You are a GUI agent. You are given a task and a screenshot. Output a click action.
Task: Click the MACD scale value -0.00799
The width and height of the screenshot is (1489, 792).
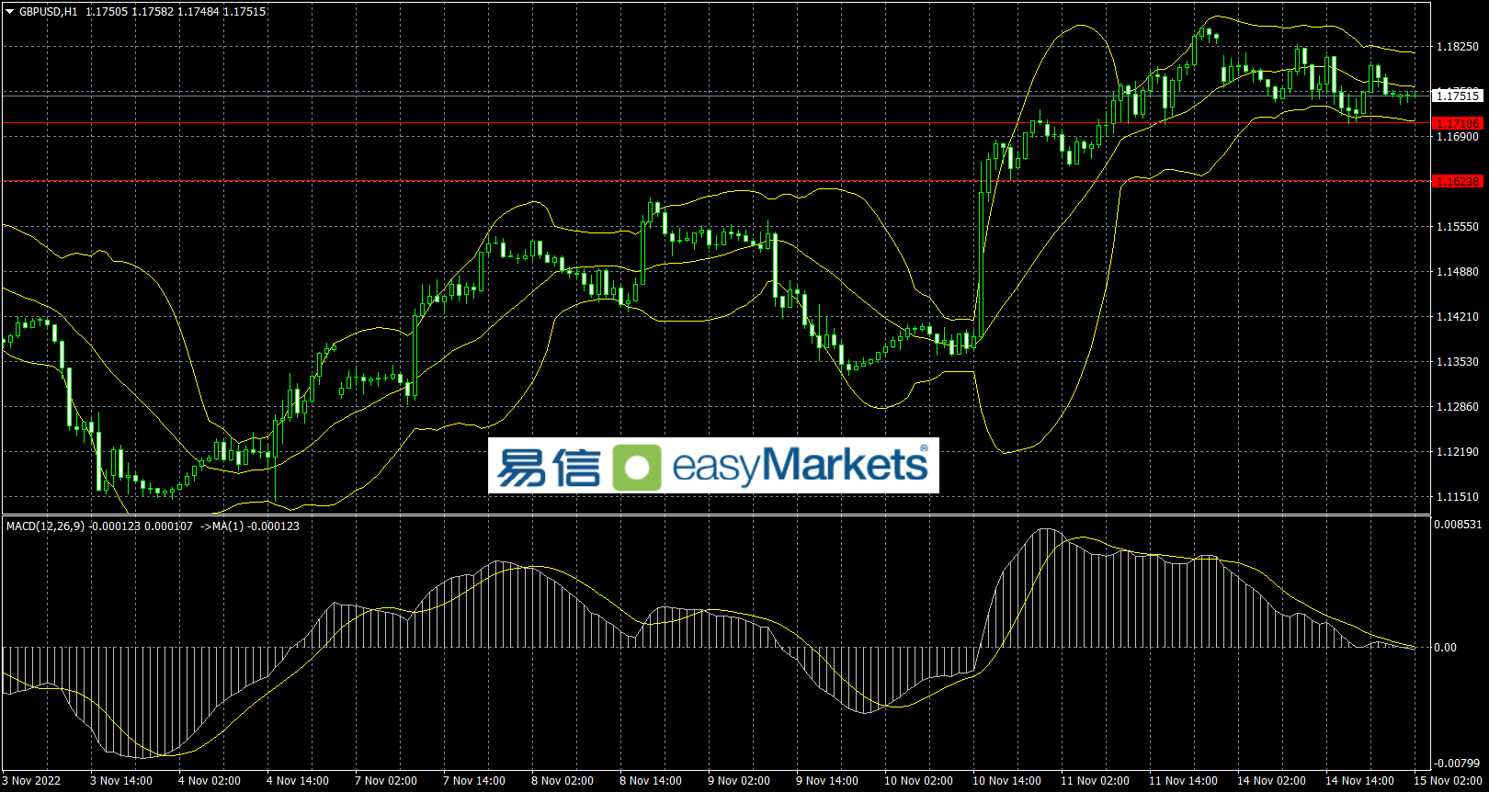(1459, 764)
